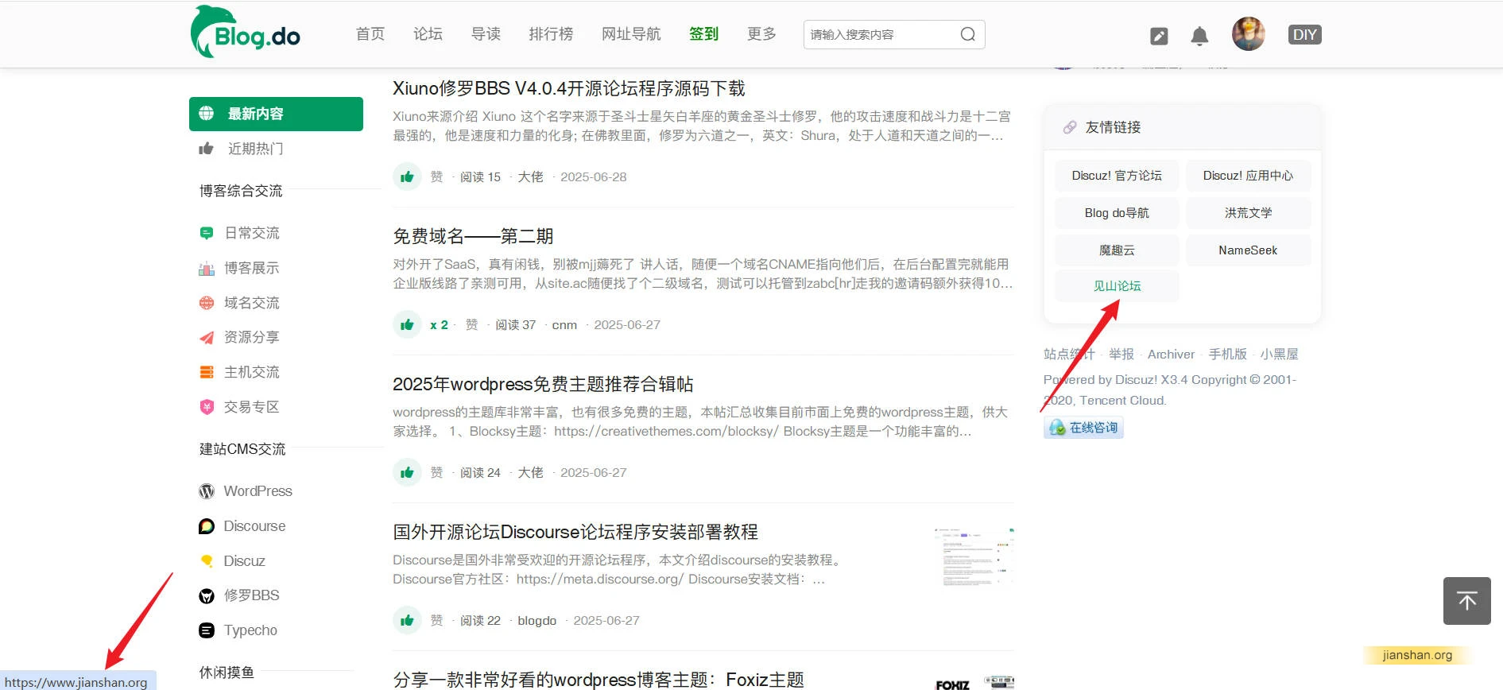This screenshot has height=690, width=1503.
Task: Click the 小黑屋 footer link
Action: pos(1279,355)
